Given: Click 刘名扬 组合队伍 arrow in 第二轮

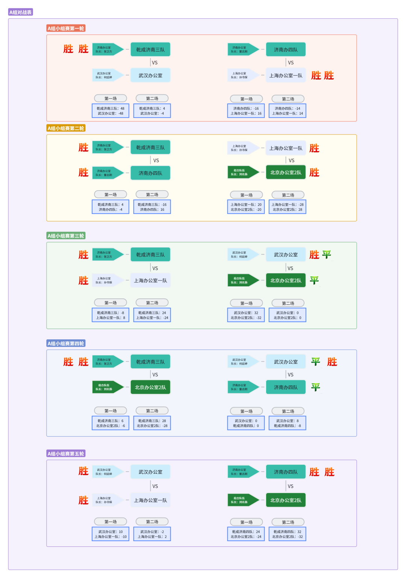Looking at the screenshot, I should pyautogui.click(x=243, y=172).
